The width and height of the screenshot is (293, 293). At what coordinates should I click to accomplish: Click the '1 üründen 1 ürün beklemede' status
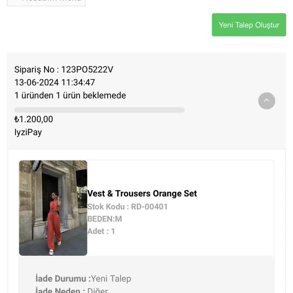pyautogui.click(x=70, y=95)
